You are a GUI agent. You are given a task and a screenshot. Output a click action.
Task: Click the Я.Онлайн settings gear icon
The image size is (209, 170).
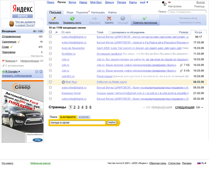(37, 72)
